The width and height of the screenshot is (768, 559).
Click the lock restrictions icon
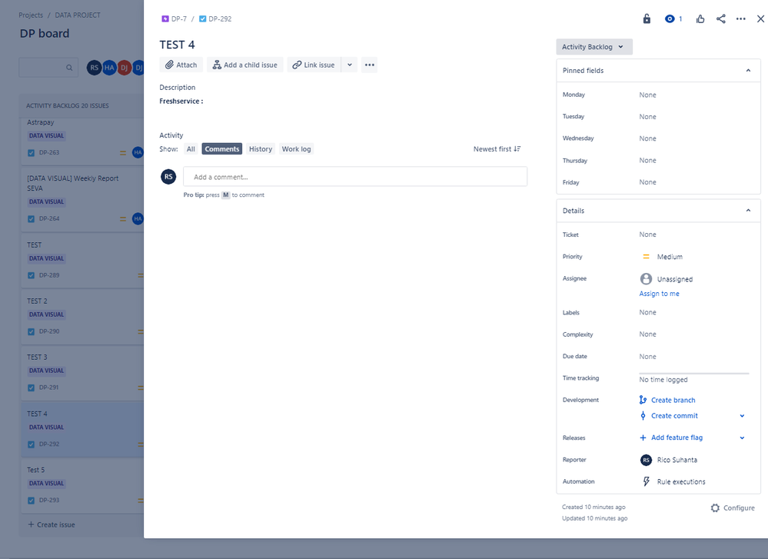647,18
